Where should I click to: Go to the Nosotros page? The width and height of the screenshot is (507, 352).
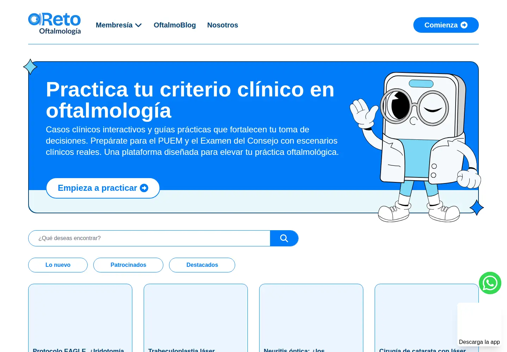pos(223,25)
